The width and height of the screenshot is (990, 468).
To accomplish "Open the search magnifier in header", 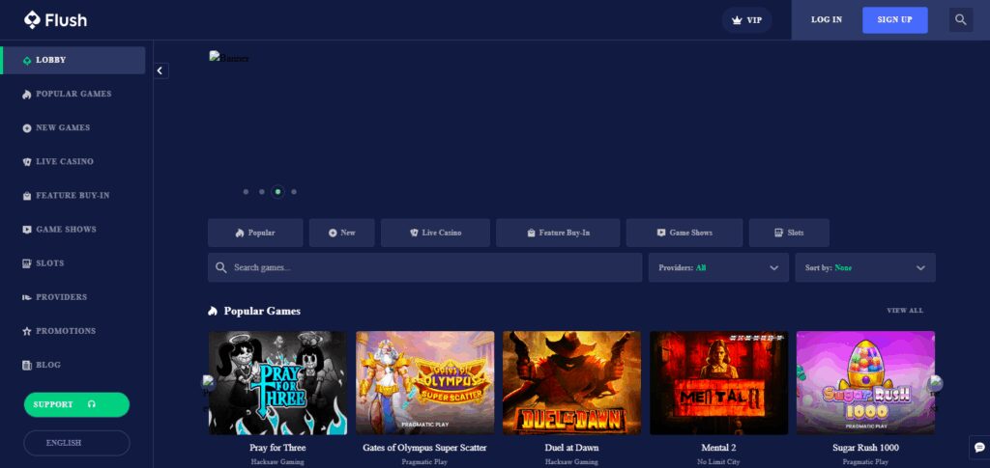I will point(960,19).
